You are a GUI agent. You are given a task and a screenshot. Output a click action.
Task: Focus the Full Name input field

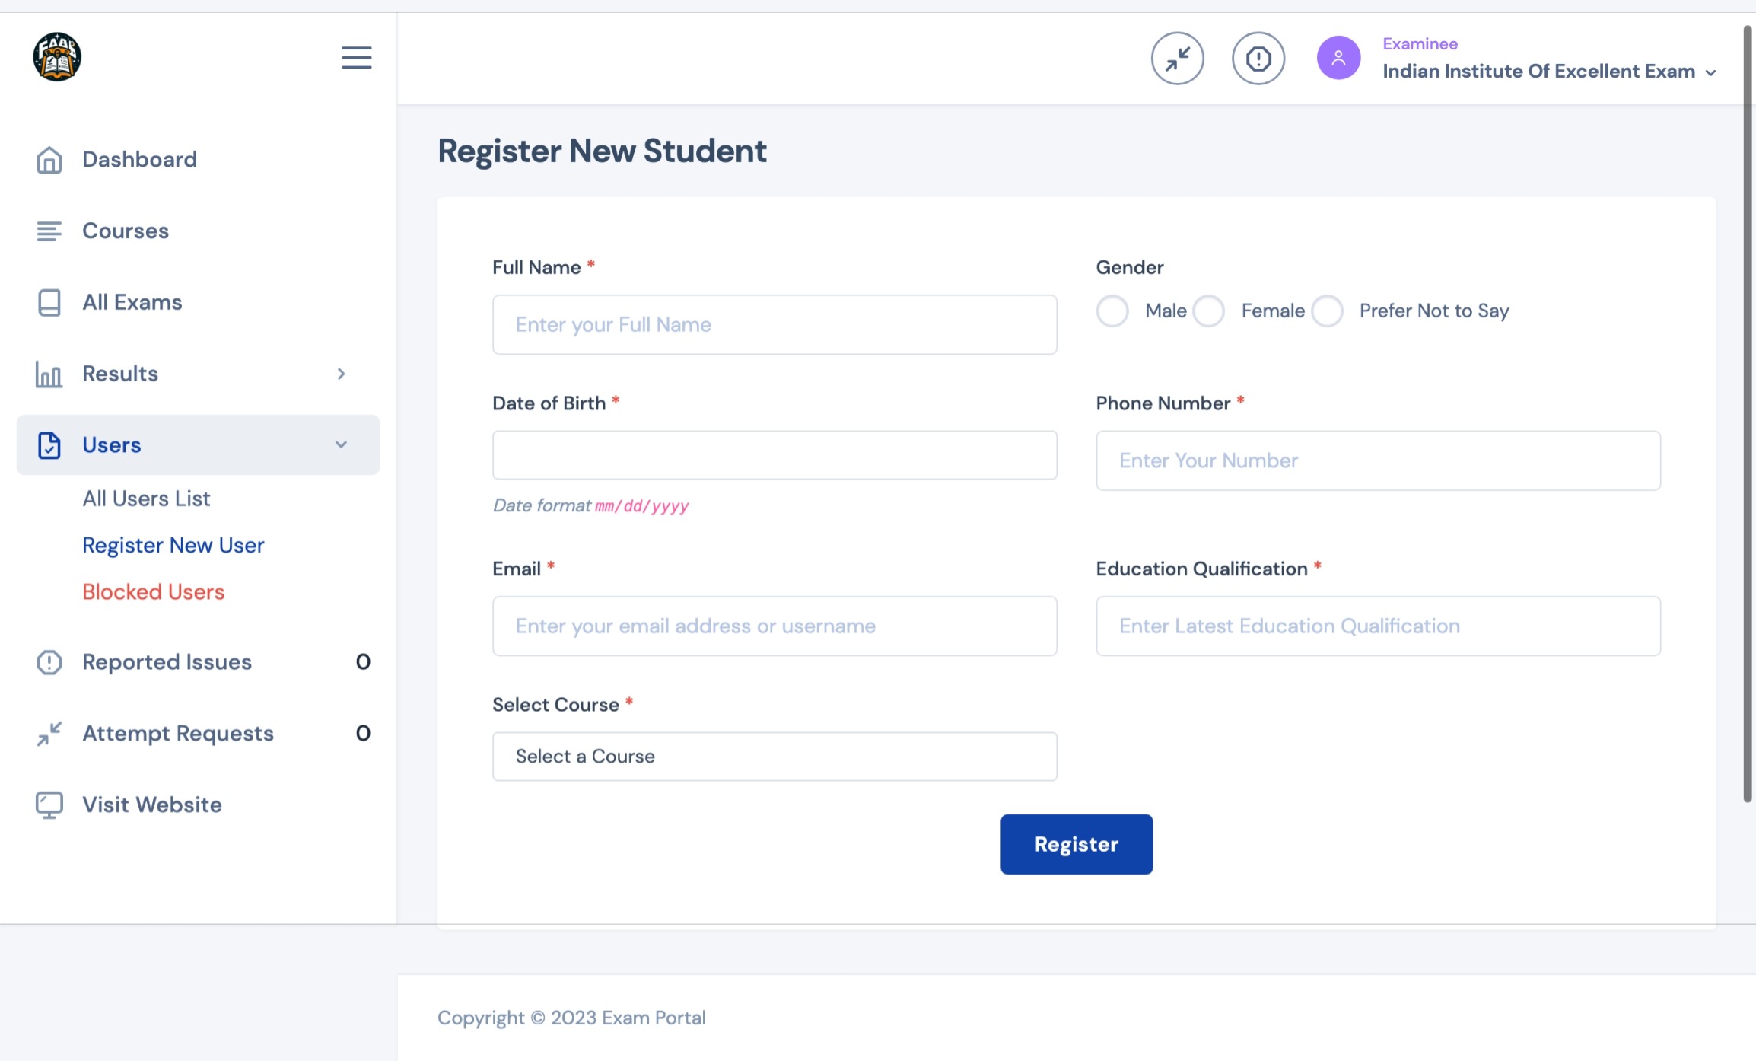pos(775,325)
